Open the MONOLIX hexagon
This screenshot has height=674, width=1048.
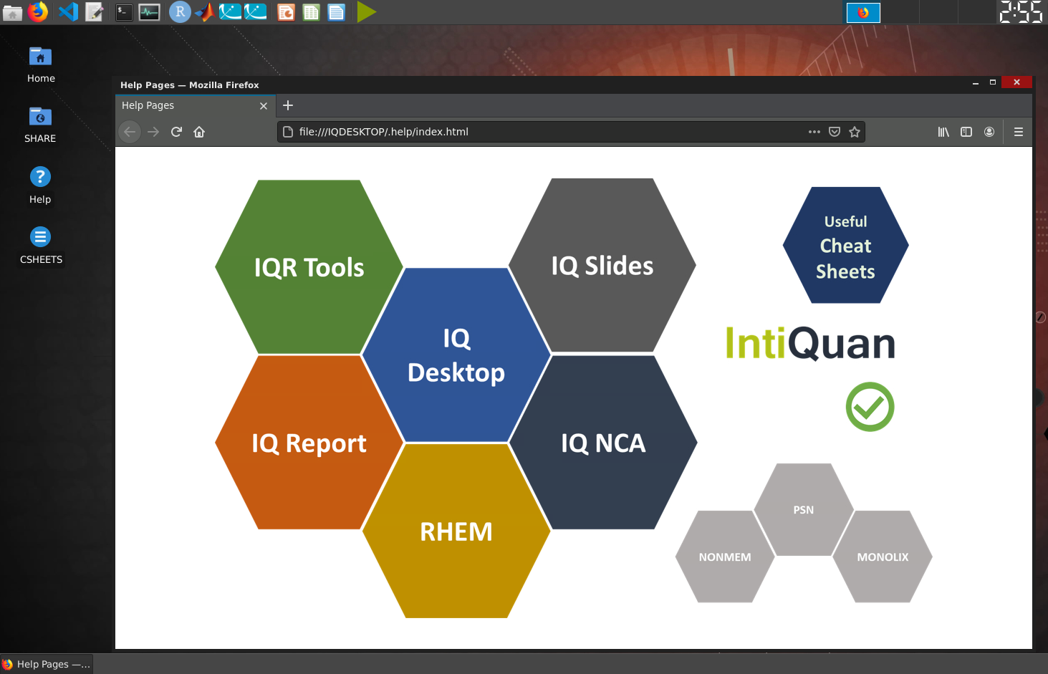[883, 557]
